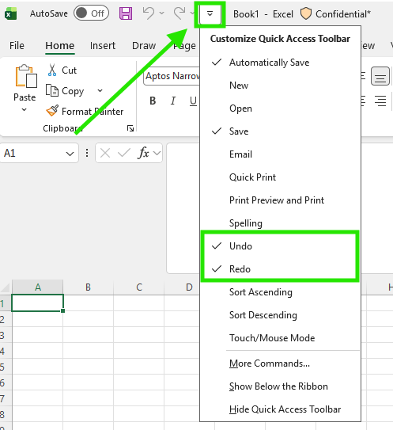Open the Clipboard dialog launcher

point(130,128)
